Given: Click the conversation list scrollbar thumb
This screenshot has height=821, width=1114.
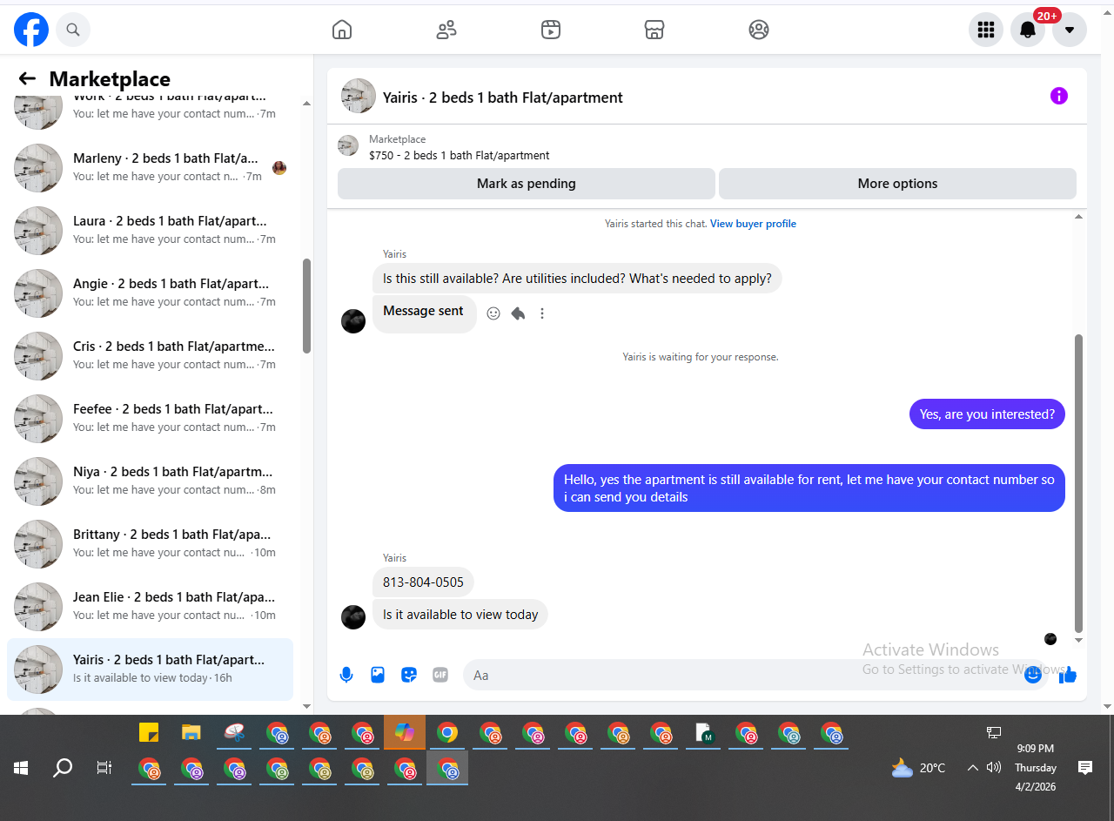Looking at the screenshot, I should pyautogui.click(x=306, y=306).
